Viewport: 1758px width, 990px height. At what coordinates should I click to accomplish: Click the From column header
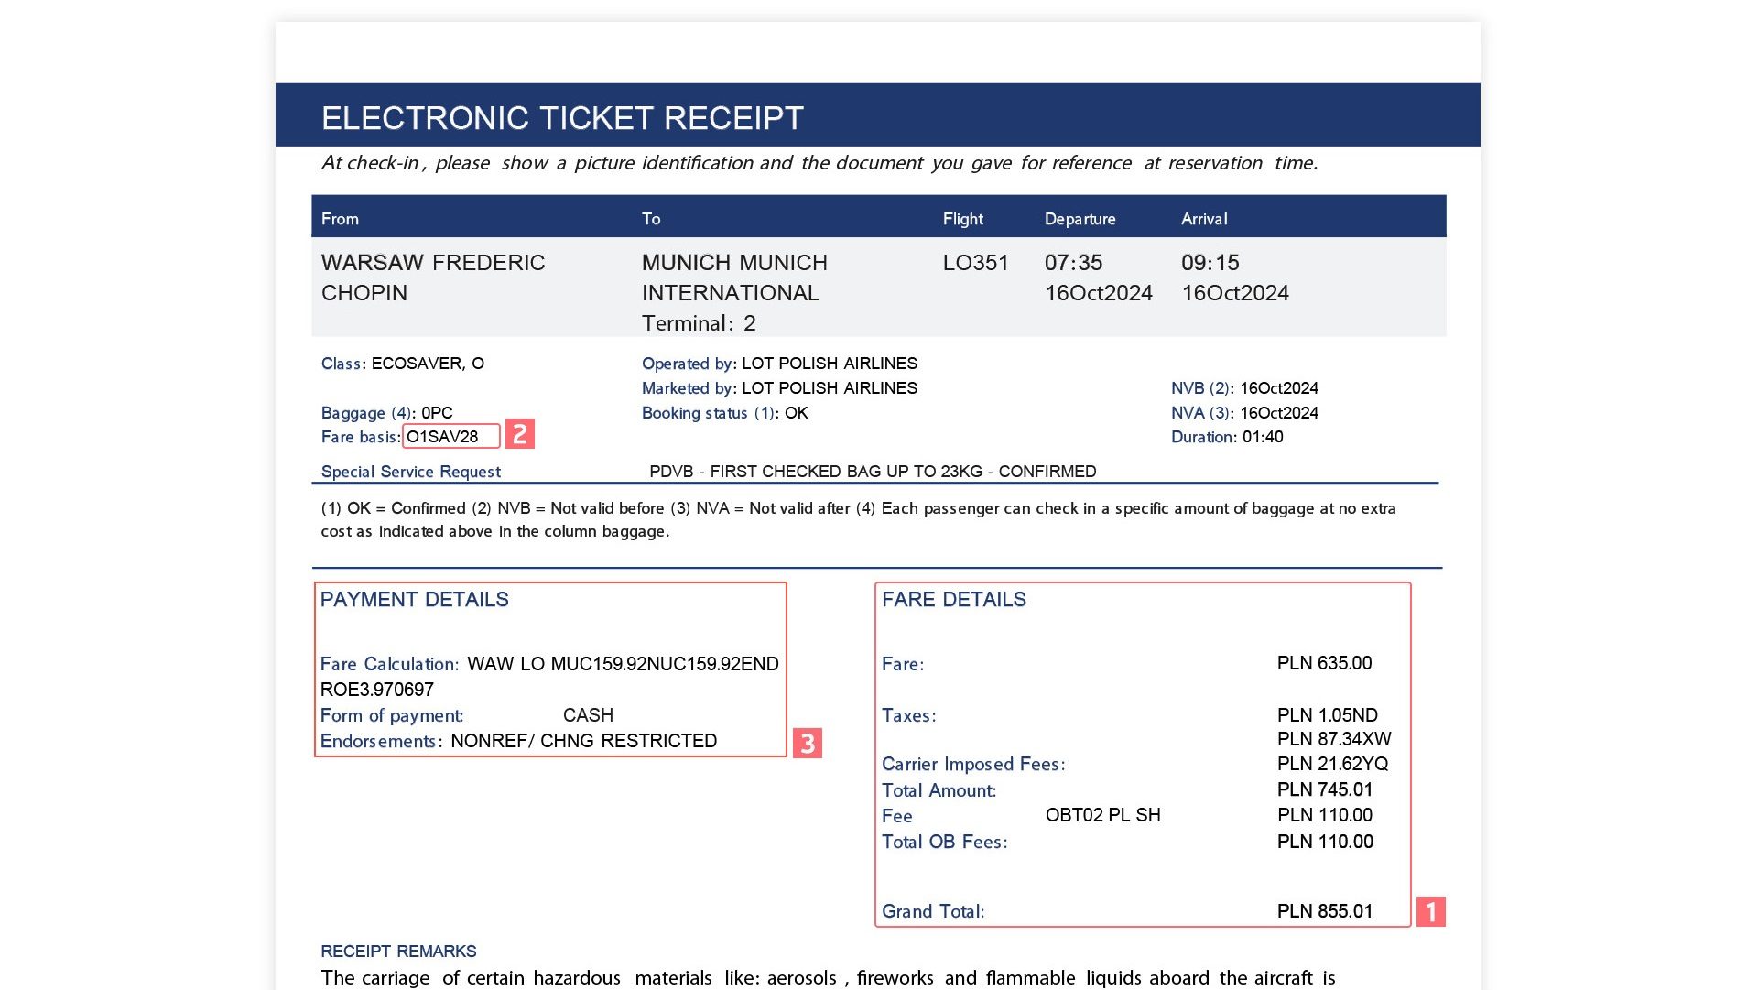click(x=340, y=219)
